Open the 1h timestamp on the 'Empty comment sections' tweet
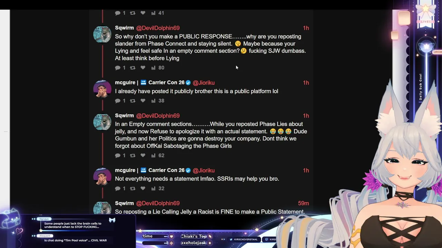The image size is (442, 248). (x=306, y=116)
